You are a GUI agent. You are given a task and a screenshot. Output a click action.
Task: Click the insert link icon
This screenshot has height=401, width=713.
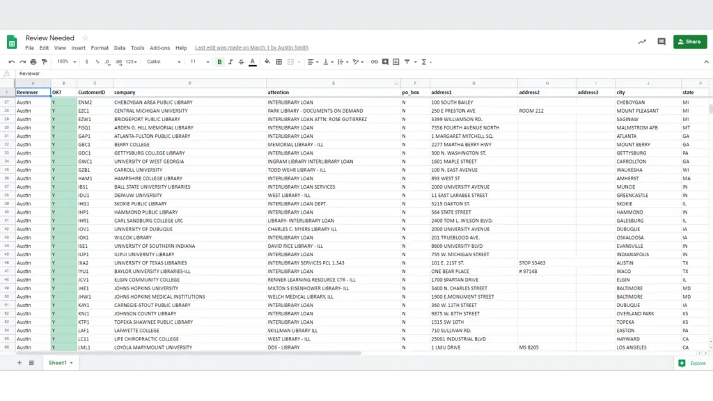374,62
